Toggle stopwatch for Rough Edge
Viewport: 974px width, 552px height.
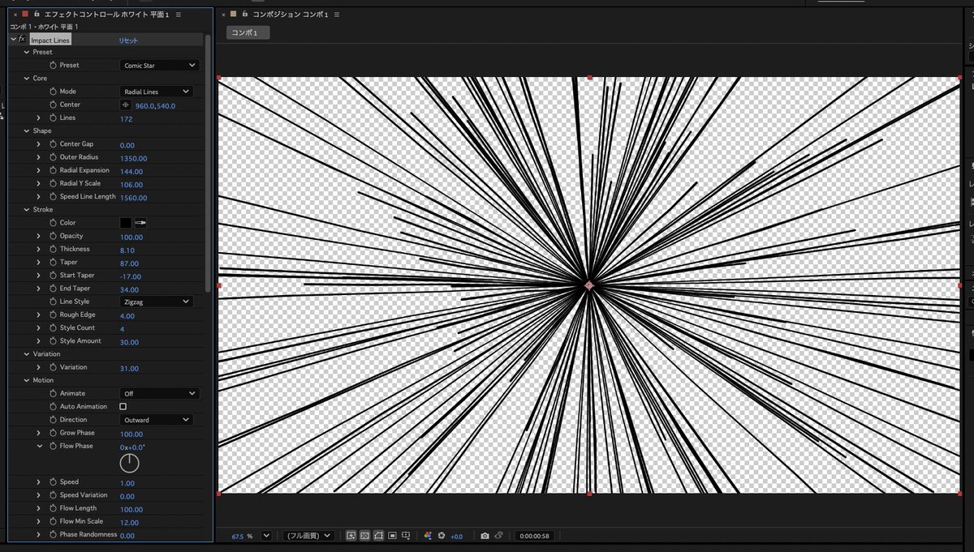click(53, 315)
